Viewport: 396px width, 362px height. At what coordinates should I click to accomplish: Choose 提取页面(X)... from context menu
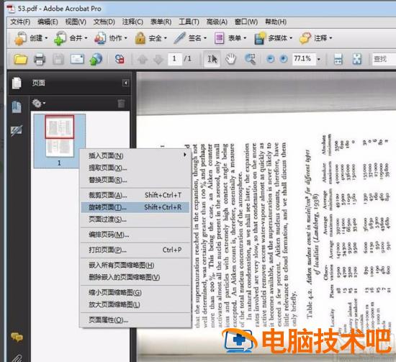pos(135,168)
